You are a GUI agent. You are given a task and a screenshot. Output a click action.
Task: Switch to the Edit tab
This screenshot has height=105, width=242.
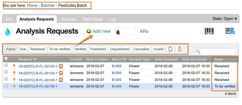9,19
